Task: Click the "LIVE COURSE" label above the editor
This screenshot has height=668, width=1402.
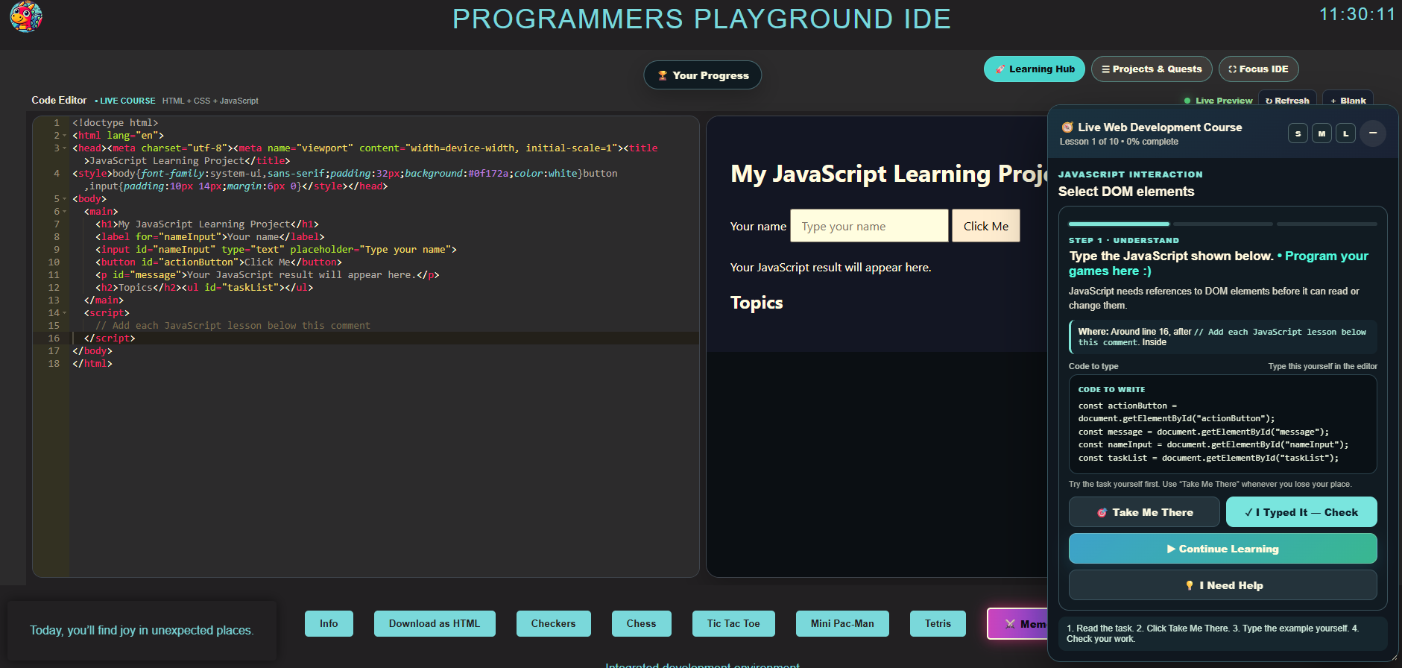Action: (x=125, y=101)
